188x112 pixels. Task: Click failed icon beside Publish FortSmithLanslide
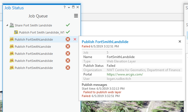68,46
